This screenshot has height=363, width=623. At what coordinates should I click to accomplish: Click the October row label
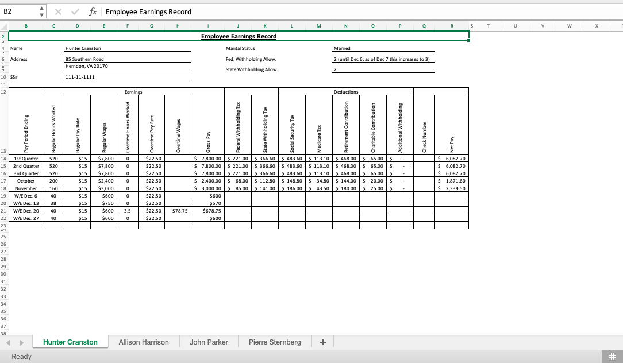pos(26,181)
